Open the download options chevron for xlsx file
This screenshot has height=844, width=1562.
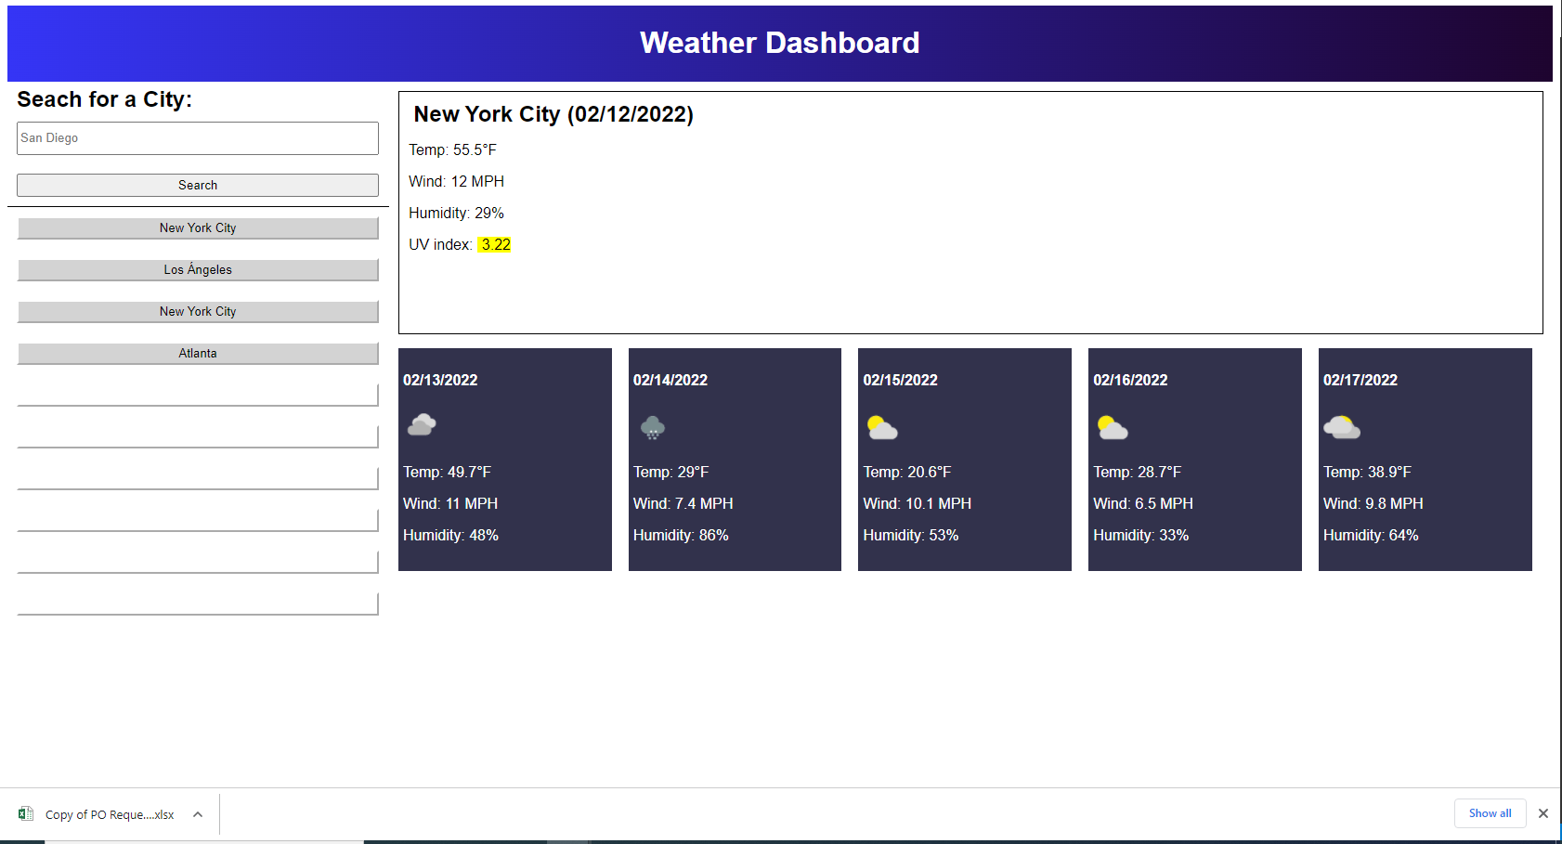198,814
